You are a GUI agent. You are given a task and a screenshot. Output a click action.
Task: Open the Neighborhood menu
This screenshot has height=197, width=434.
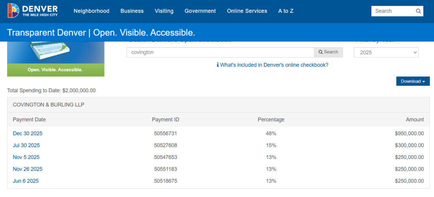[x=92, y=11]
